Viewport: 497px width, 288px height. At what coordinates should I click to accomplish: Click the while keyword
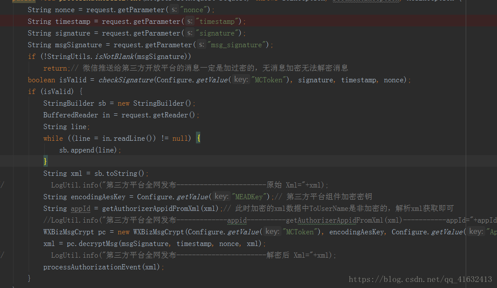(x=53, y=139)
